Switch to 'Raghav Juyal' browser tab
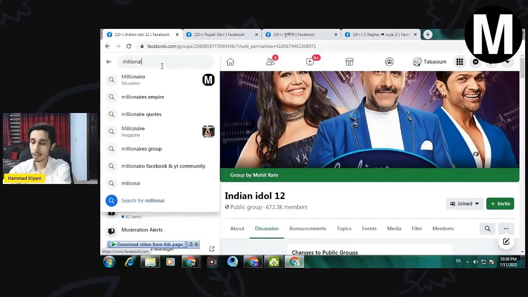 pos(381,35)
